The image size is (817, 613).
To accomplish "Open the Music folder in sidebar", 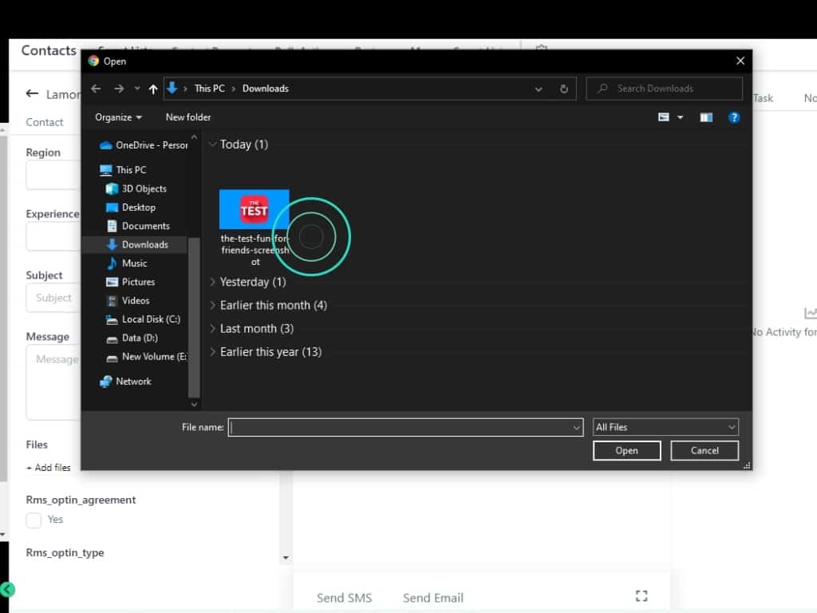I will pyautogui.click(x=134, y=263).
